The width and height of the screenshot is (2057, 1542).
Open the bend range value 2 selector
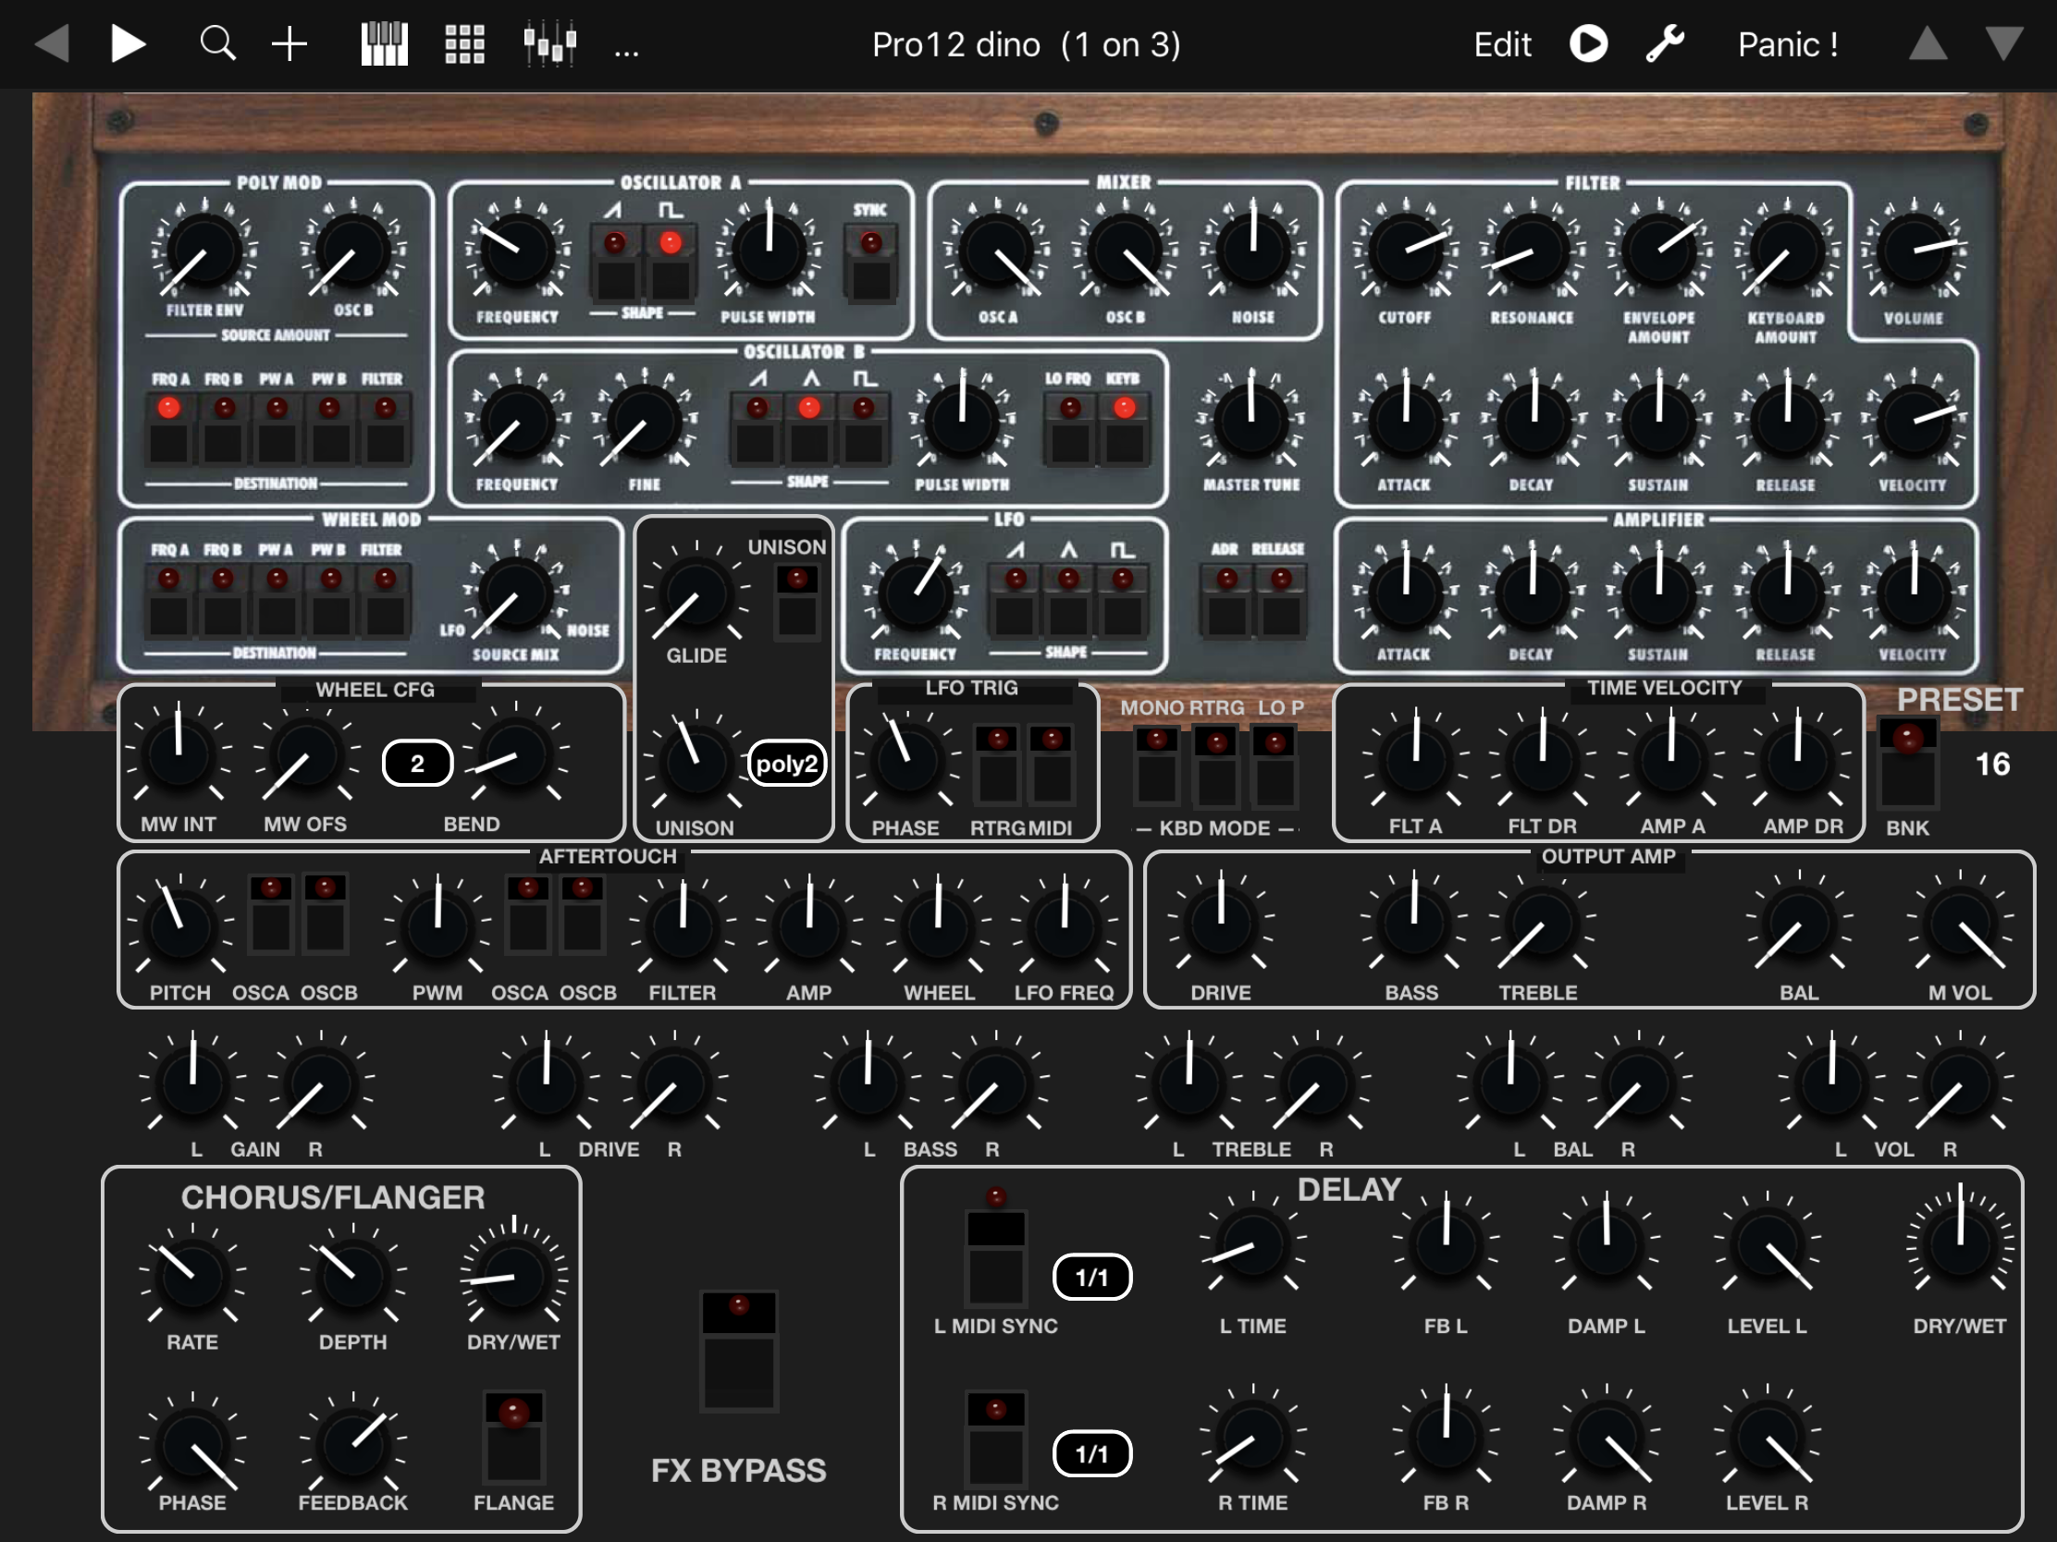(x=417, y=763)
